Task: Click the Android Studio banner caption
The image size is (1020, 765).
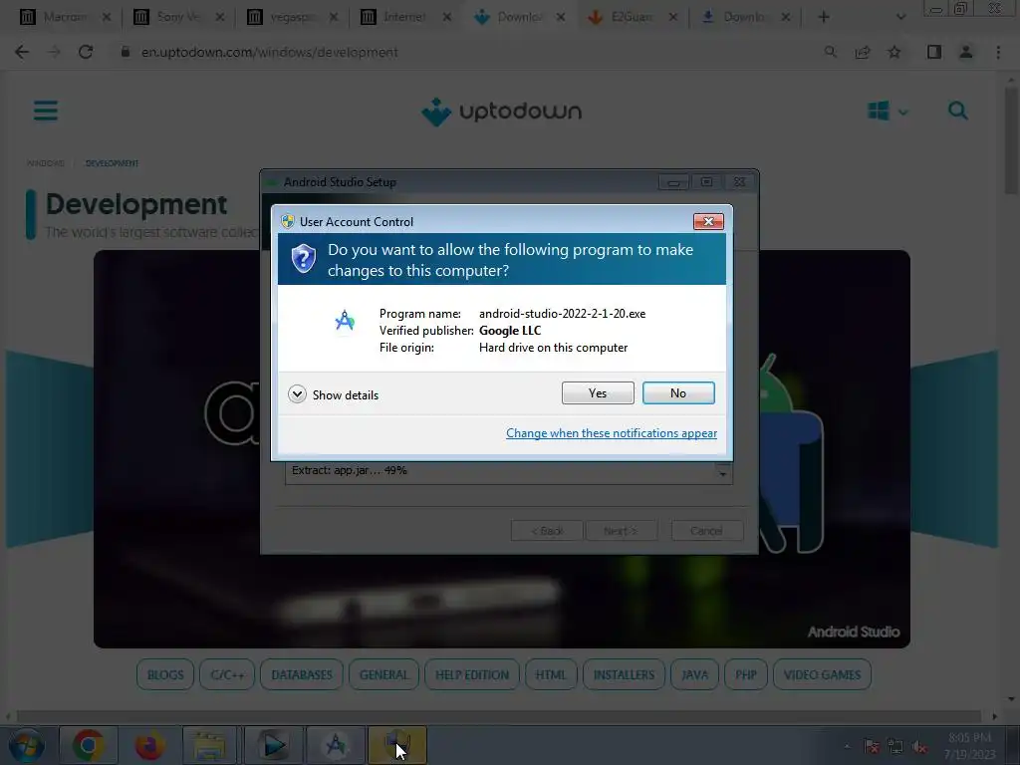Action: point(854,632)
